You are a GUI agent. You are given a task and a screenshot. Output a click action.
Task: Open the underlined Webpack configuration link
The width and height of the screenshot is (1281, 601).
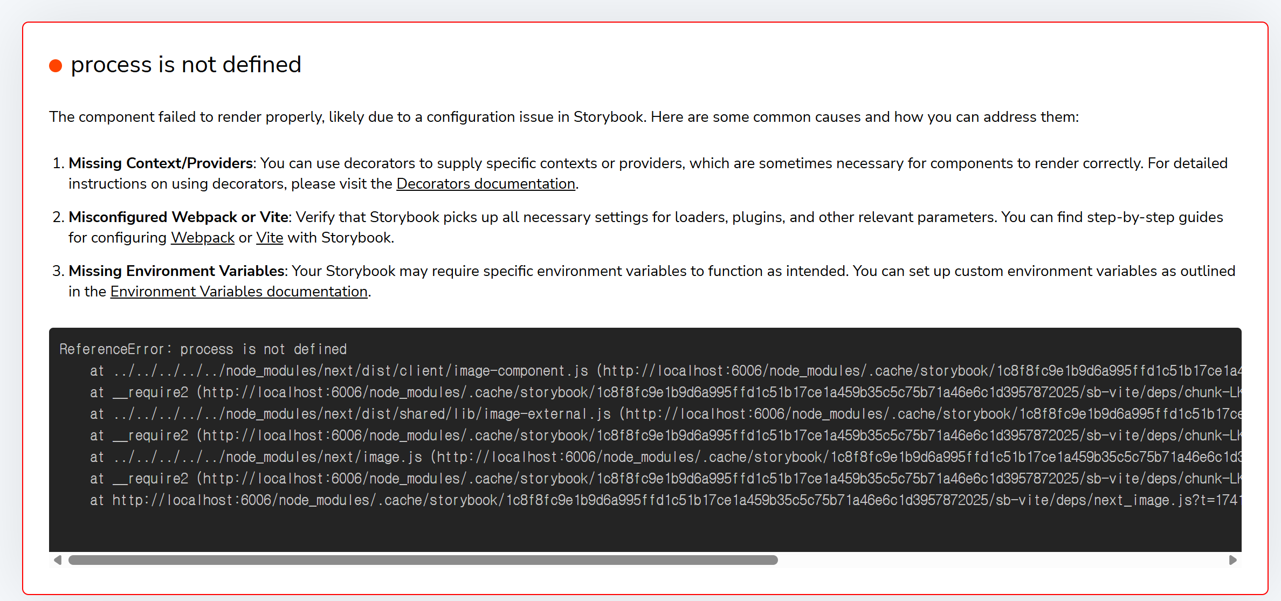point(202,238)
